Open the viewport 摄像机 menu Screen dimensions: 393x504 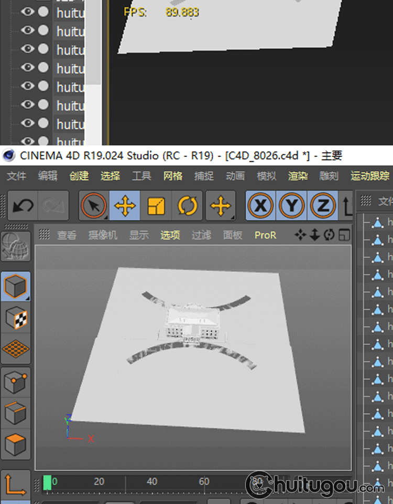click(103, 235)
